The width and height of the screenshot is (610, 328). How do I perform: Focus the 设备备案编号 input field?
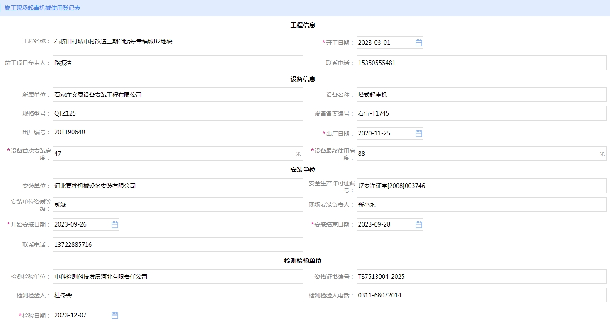(481, 113)
